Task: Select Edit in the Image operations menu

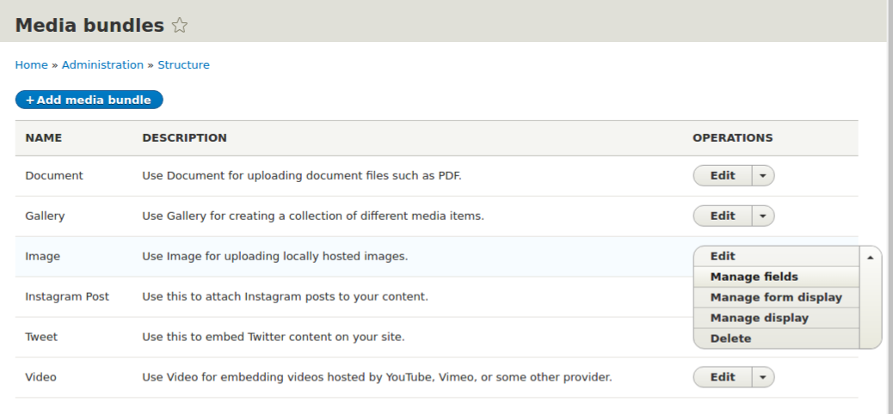Action: [x=723, y=256]
